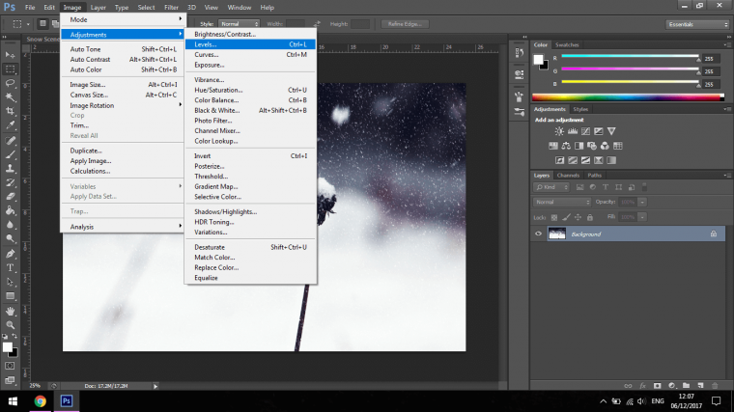The image size is (734, 412).
Task: Create a new layer icon in Layers panel
Action: (700, 386)
